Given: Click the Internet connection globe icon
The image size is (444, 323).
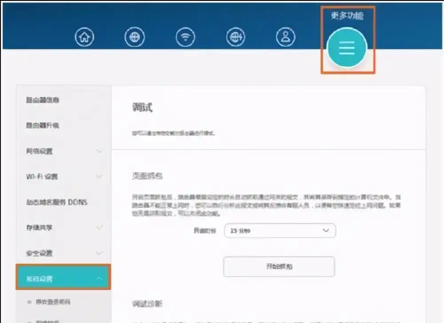Looking at the screenshot, I should click(x=135, y=37).
